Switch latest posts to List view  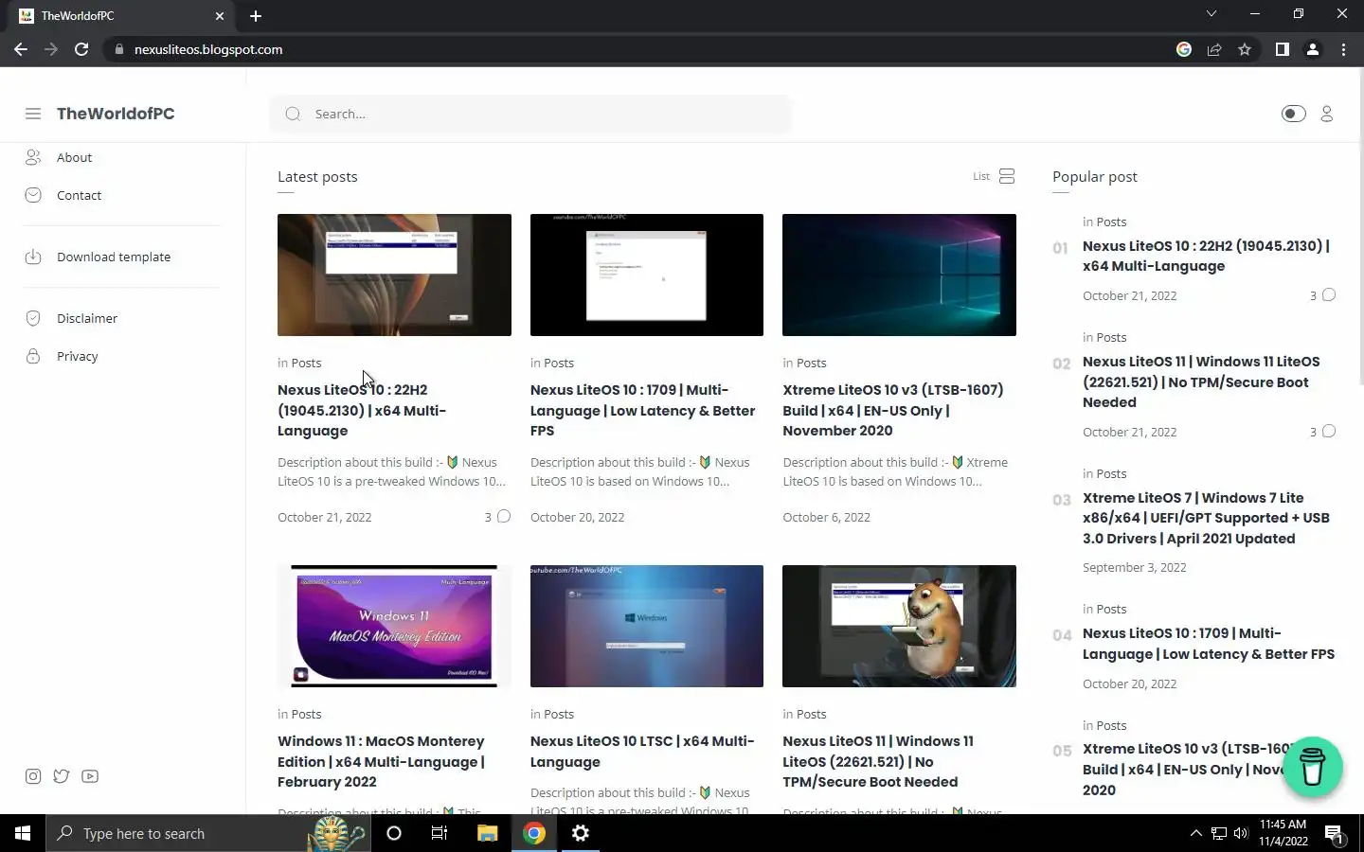[994, 176]
